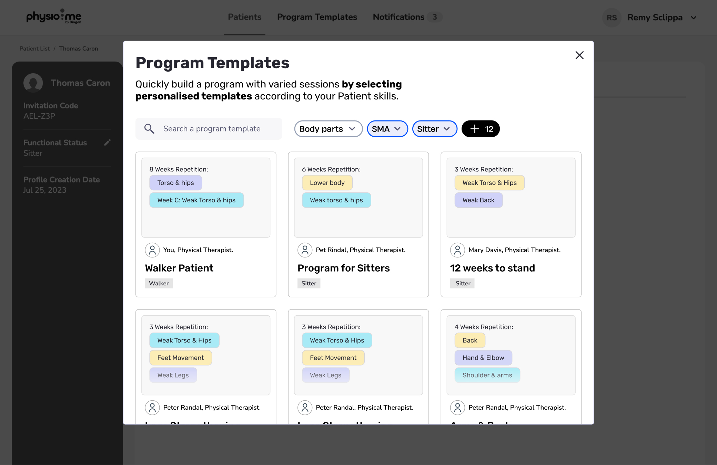This screenshot has height=465, width=717.
Task: Click the edit pencil beside Functional Status
Action: pos(107,142)
